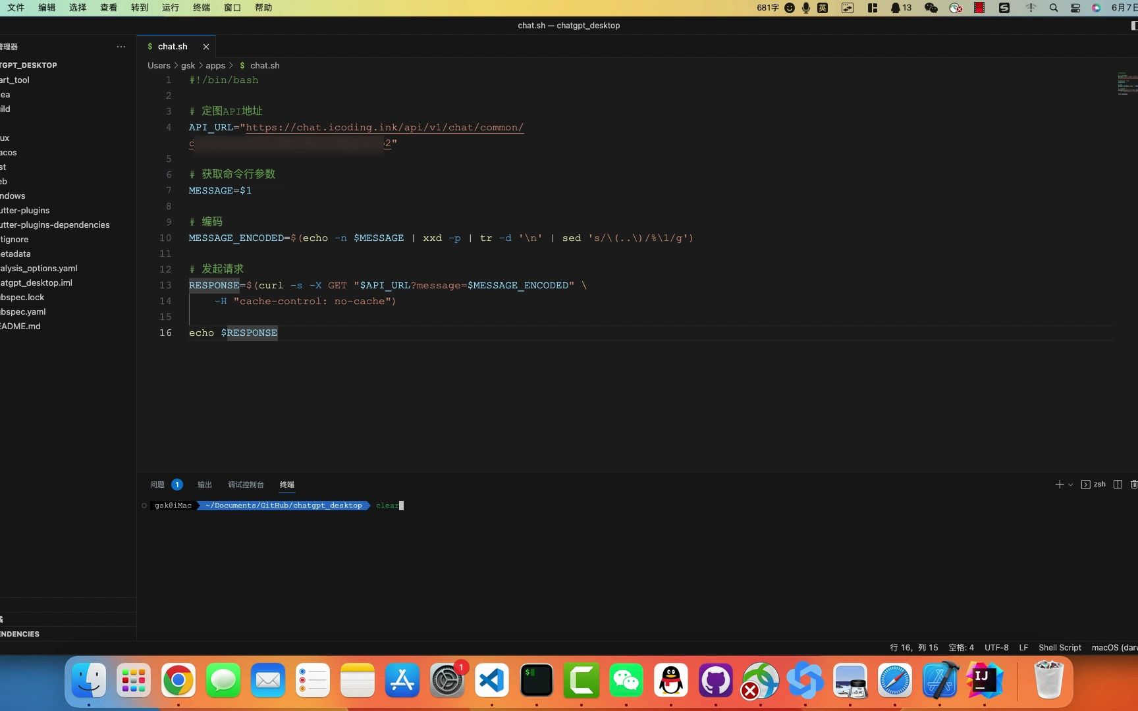Viewport: 1138px width, 711px height.
Task: Click the gsk breadcrumb segment
Action: (188, 66)
